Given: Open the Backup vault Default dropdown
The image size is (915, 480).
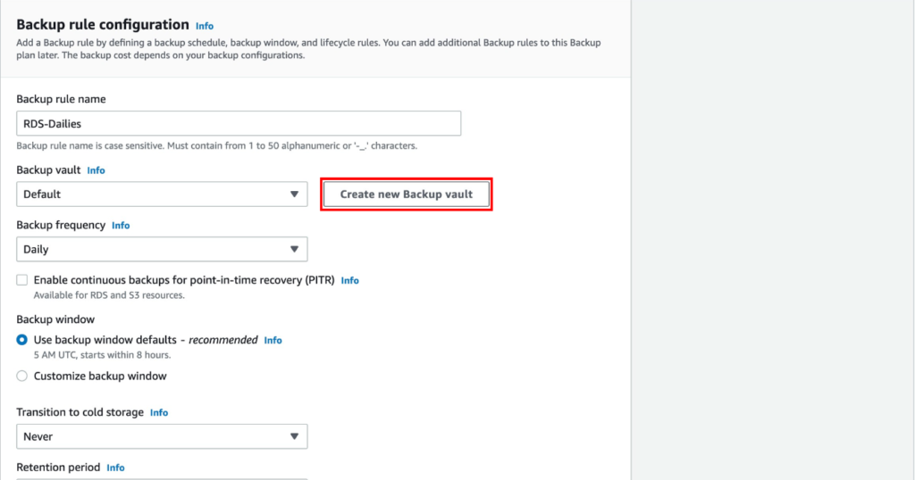Looking at the screenshot, I should click(x=162, y=194).
